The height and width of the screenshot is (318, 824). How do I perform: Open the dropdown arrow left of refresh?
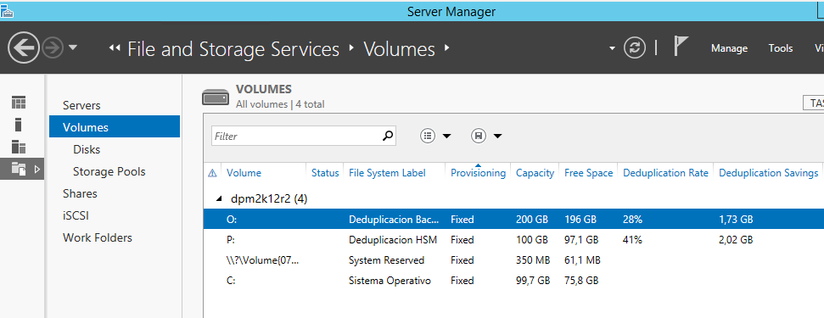[x=612, y=48]
